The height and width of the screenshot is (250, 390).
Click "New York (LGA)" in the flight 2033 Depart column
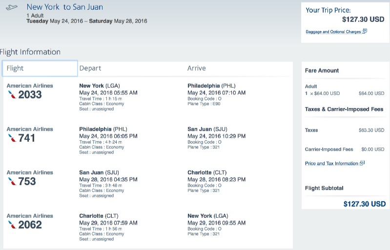(x=100, y=86)
